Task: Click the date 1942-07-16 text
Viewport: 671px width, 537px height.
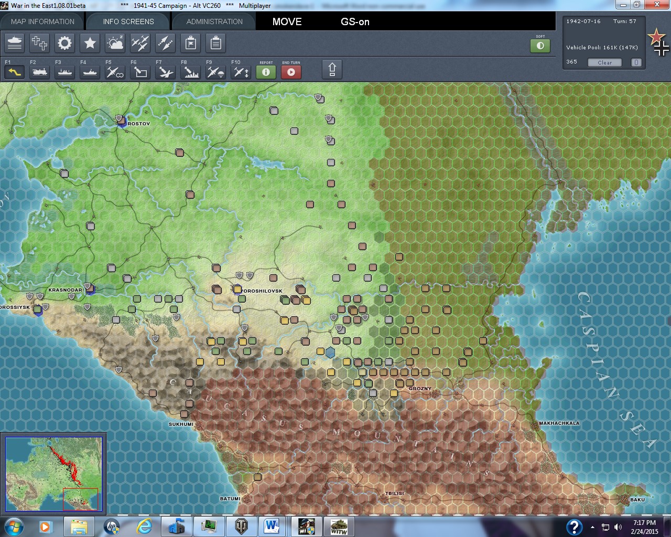Action: (583, 22)
